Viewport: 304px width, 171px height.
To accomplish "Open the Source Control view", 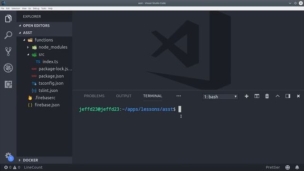I will click(x=8, y=51).
